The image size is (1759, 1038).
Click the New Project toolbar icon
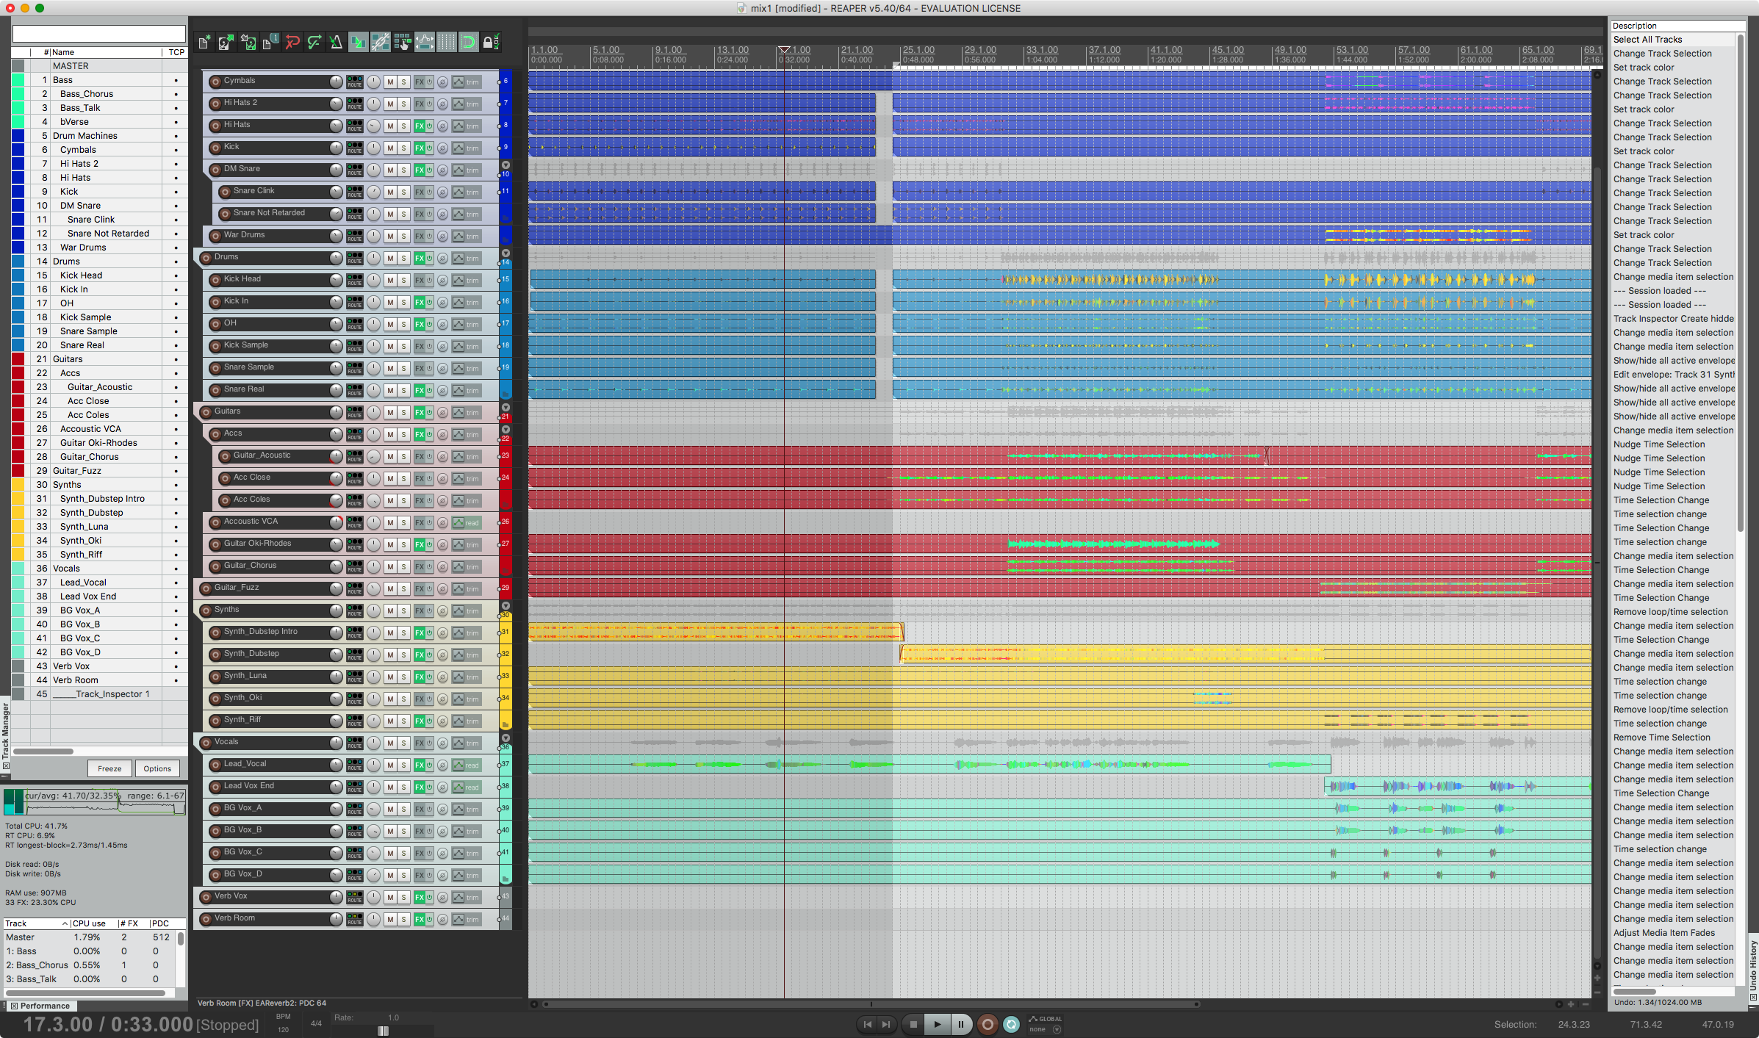point(204,43)
